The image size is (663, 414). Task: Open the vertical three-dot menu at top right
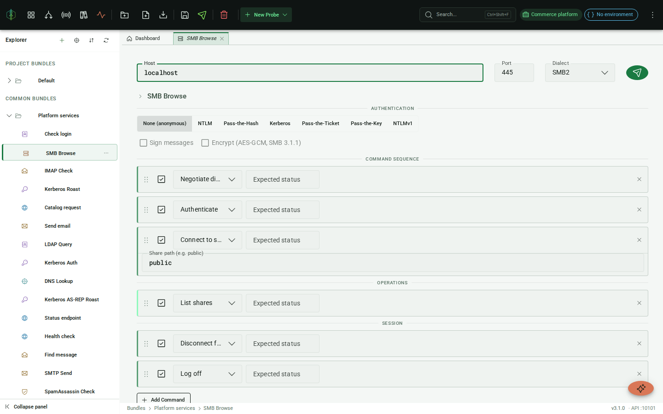point(652,15)
